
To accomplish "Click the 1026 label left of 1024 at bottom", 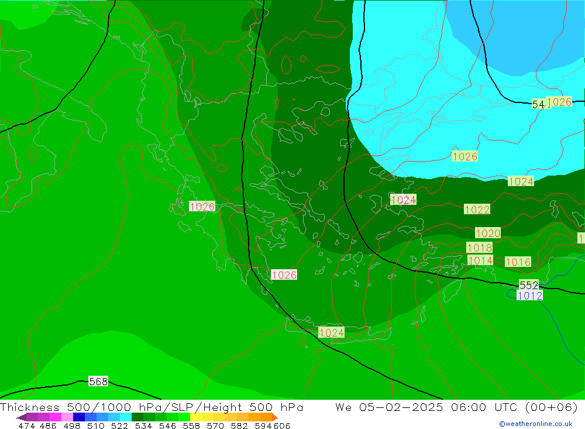I will click(x=284, y=275).
